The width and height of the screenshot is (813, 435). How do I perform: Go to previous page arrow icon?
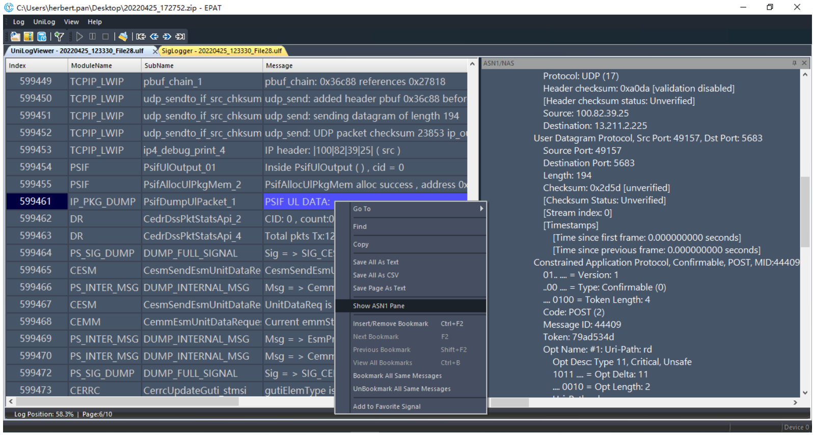[154, 37]
